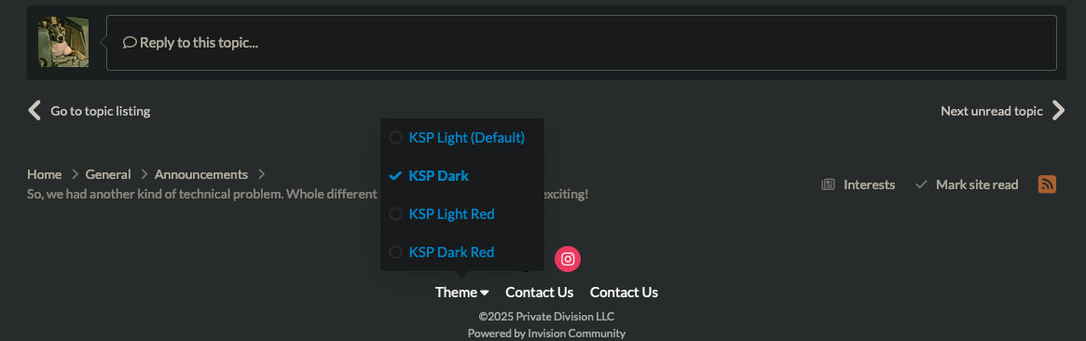Click the user avatar thumbnail
The width and height of the screenshot is (1086, 341).
(63, 42)
